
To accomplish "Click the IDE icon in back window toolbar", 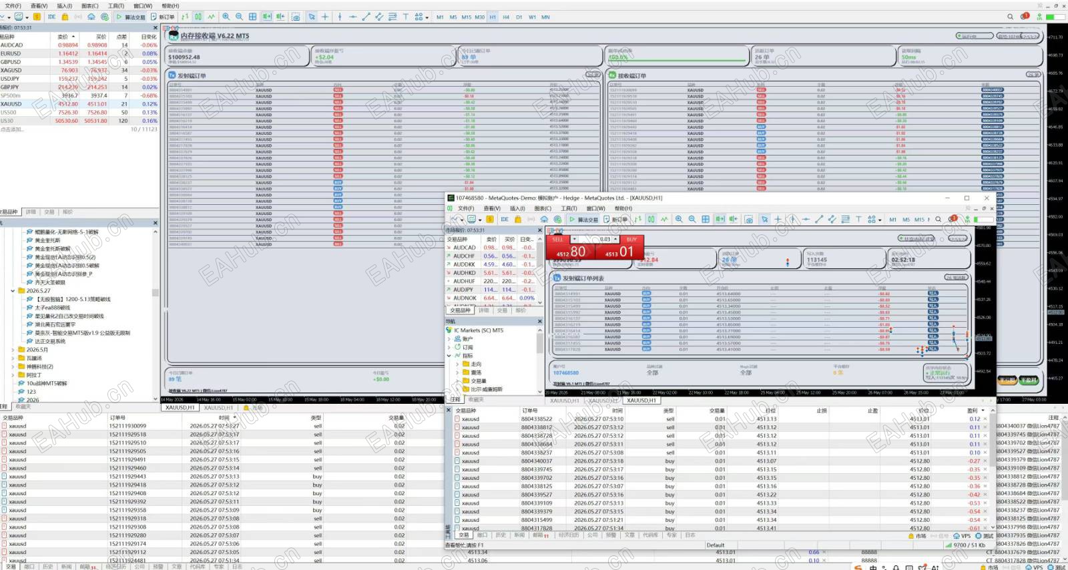I will pyautogui.click(x=51, y=17).
